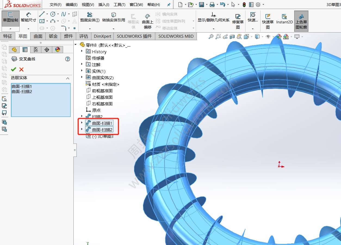The width and height of the screenshot is (341, 245).
Task: Open the 工具(T) menu
Action: tap(119, 5)
